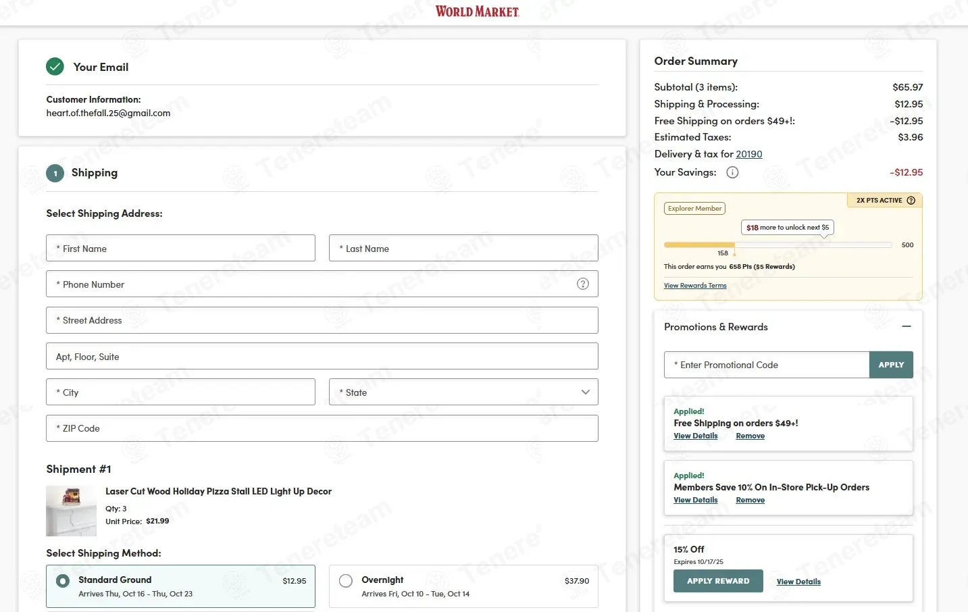
Task: Click the '$18 more to unlock next $5' tooltip
Action: [788, 228]
